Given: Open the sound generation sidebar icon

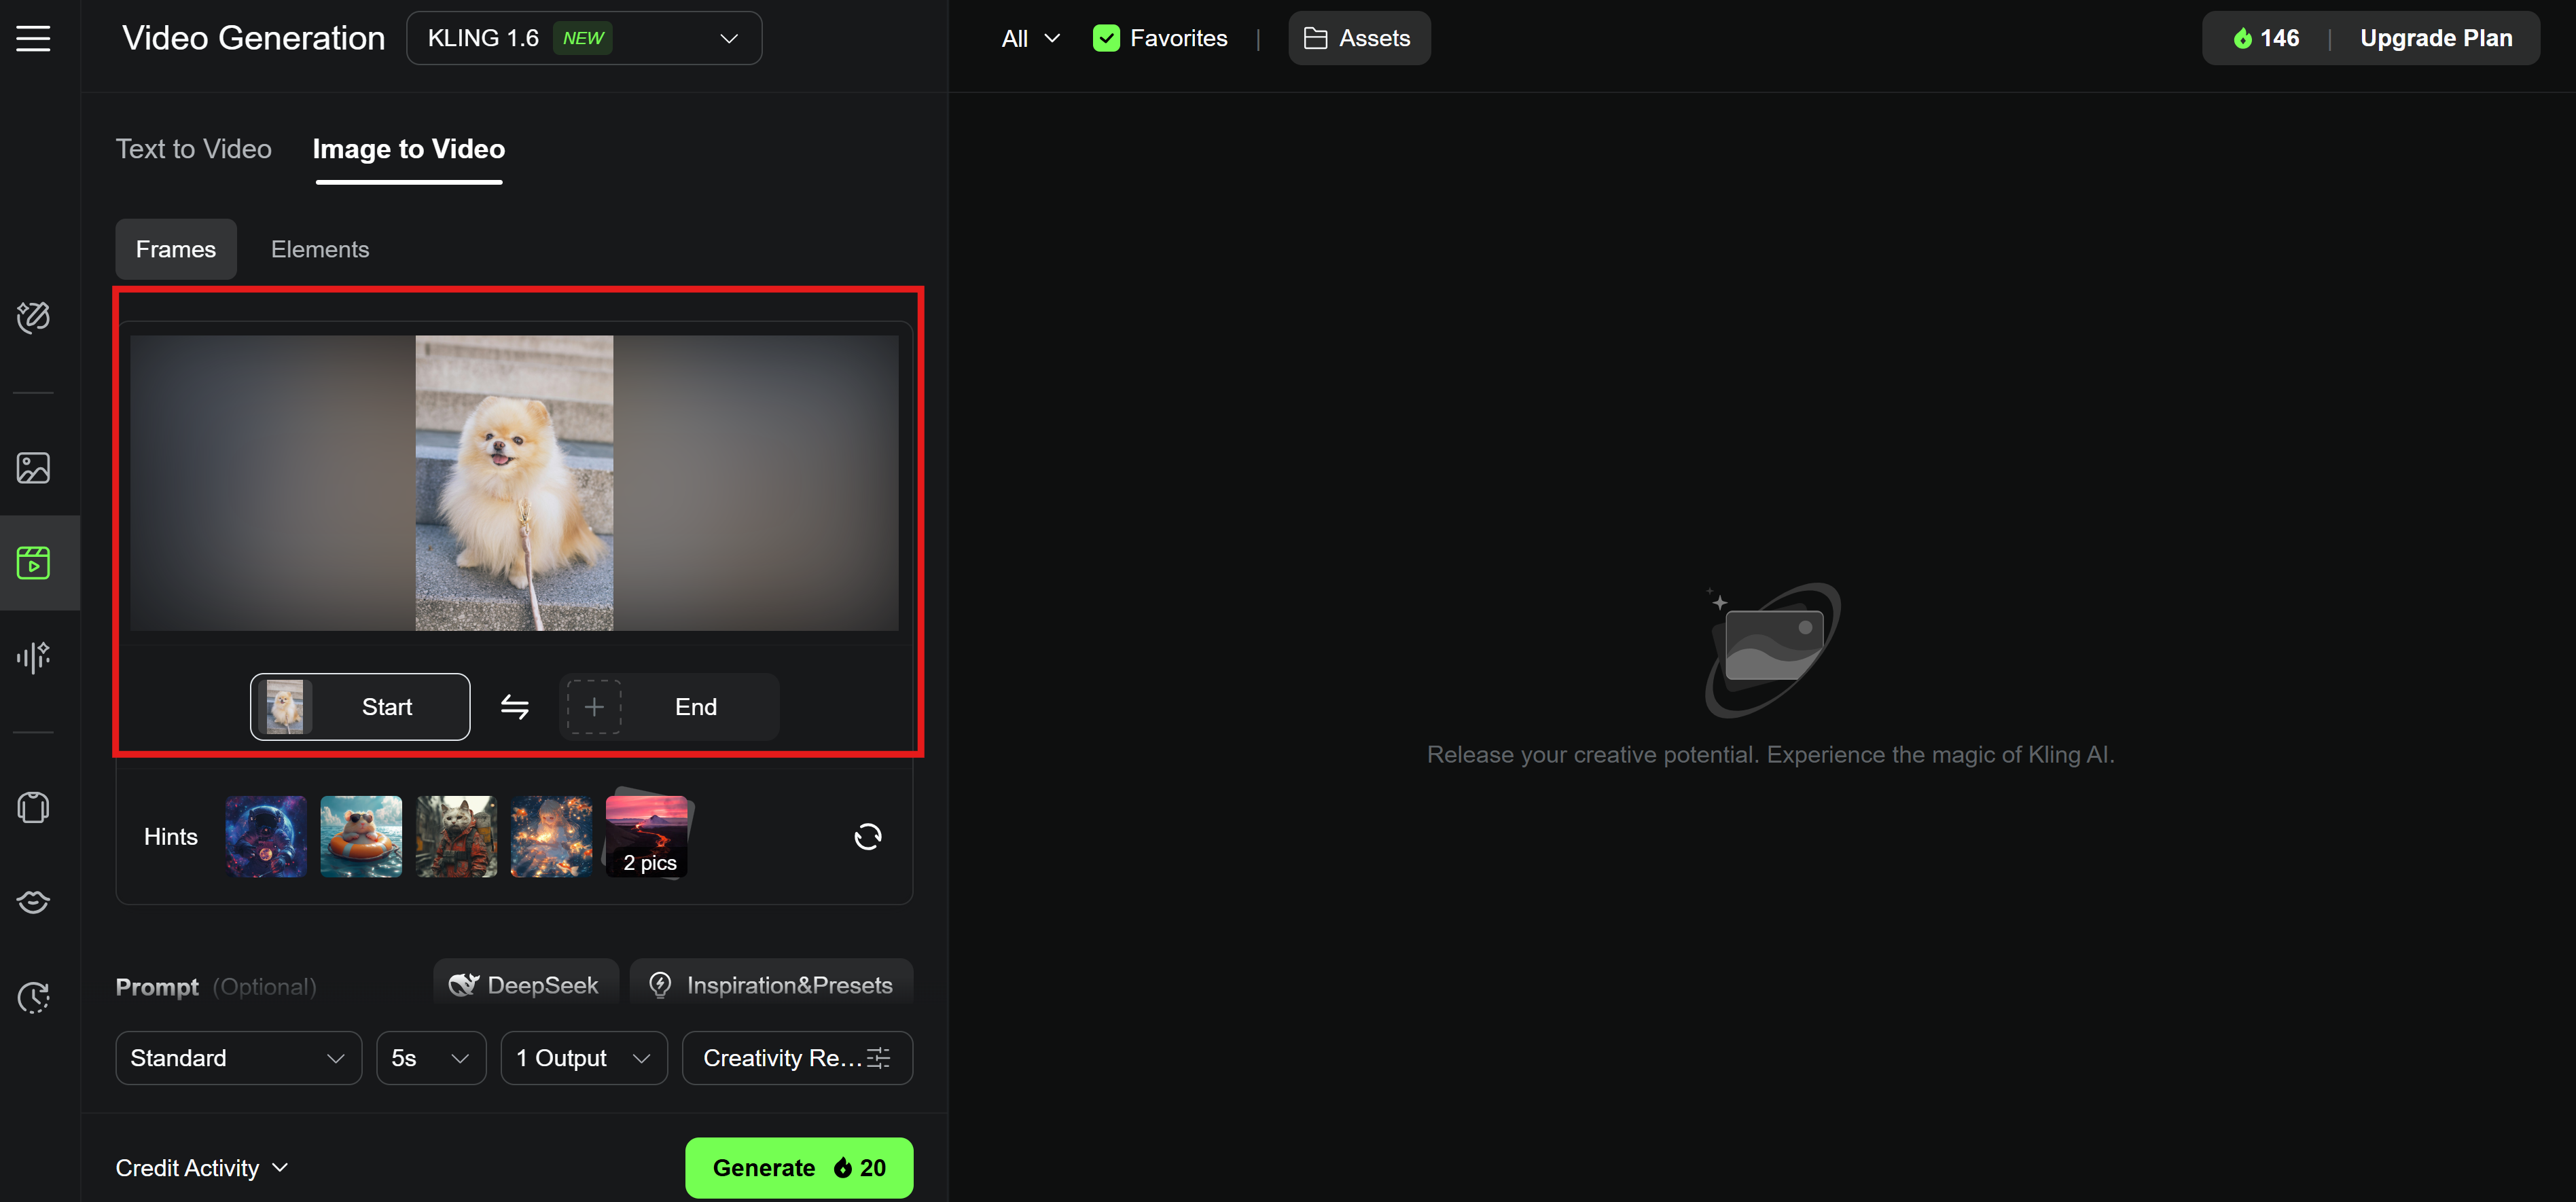Looking at the screenshot, I should [x=33, y=657].
